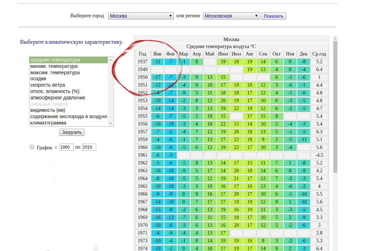Select содержание кислорода в воздухе option

pos(69,116)
